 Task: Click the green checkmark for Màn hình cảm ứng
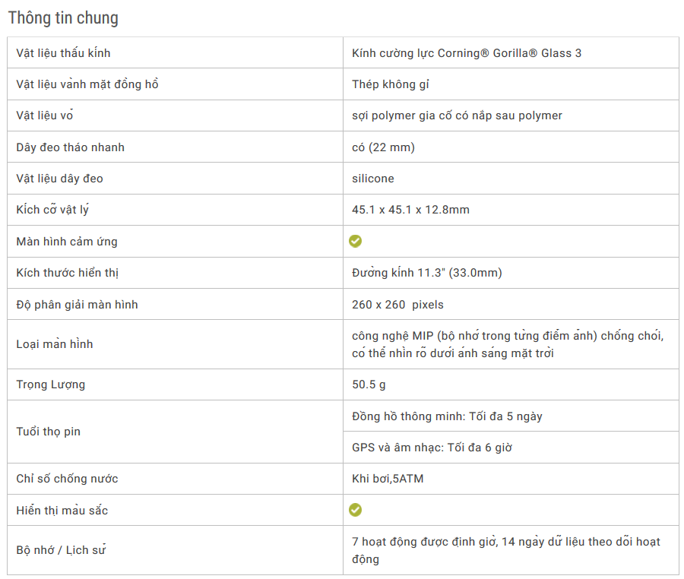pyautogui.click(x=355, y=241)
